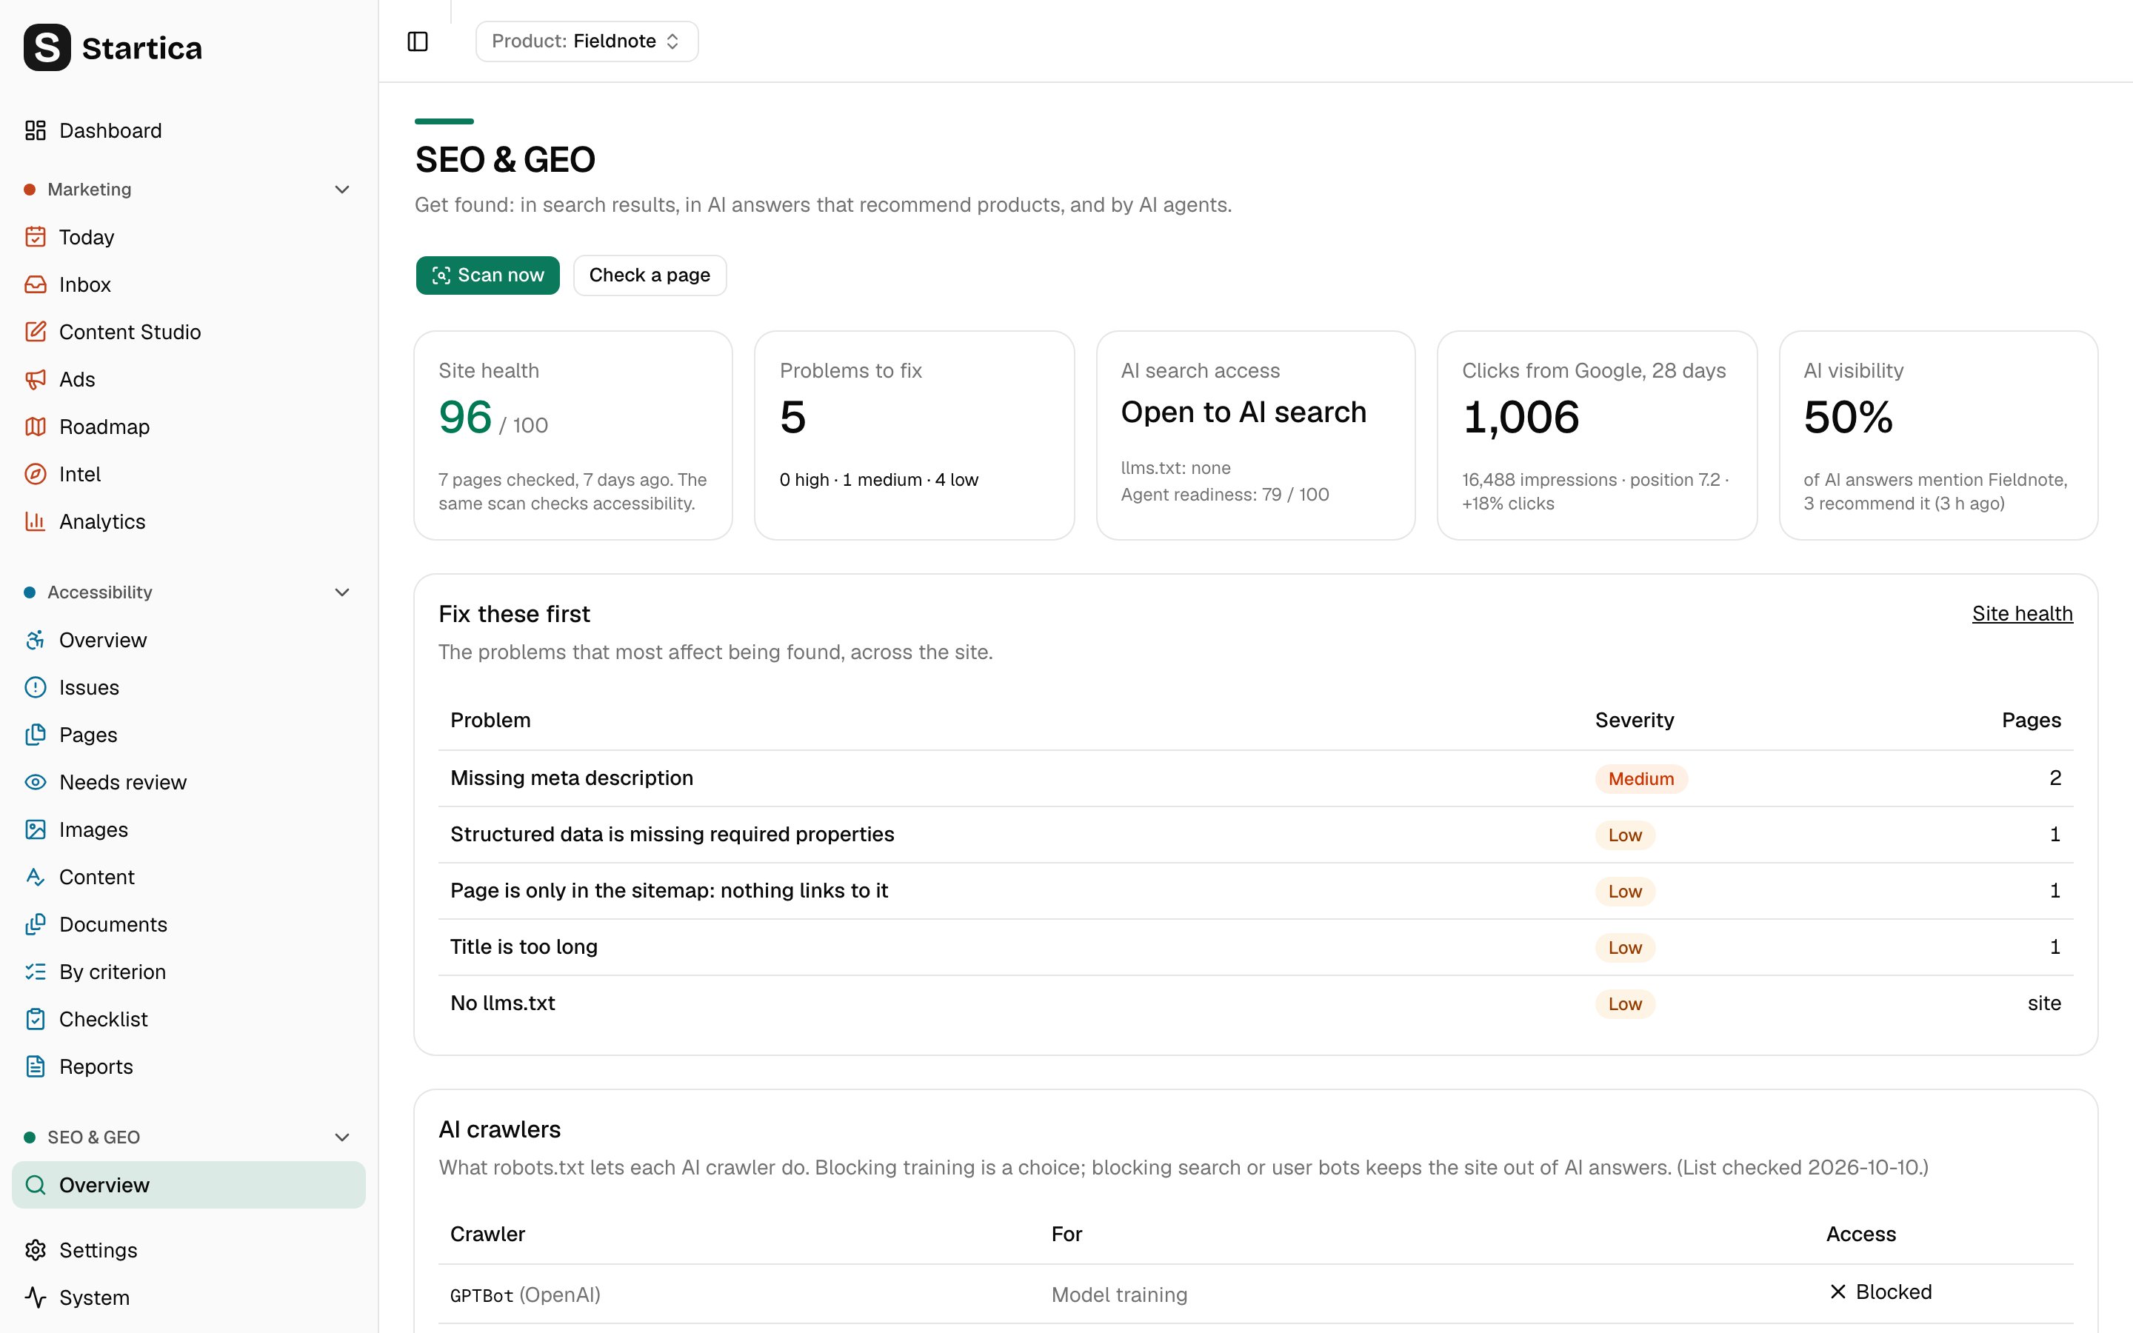
Task: Open the By criterion list
Action: 189,972
